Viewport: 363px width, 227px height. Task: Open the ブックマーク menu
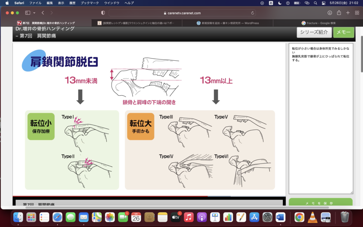tap(89, 3)
